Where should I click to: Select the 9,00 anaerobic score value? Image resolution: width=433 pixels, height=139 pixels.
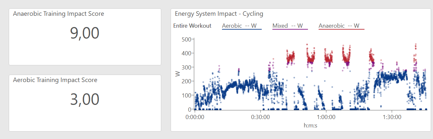click(x=85, y=33)
